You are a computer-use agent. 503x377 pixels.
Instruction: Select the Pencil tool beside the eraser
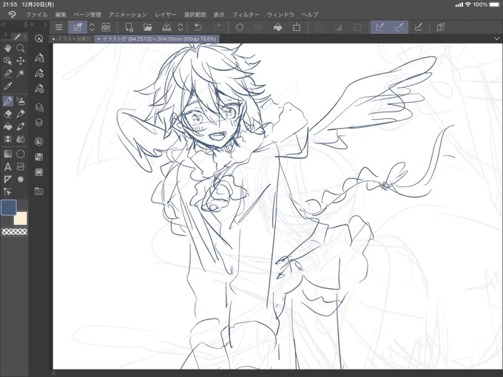(21, 114)
